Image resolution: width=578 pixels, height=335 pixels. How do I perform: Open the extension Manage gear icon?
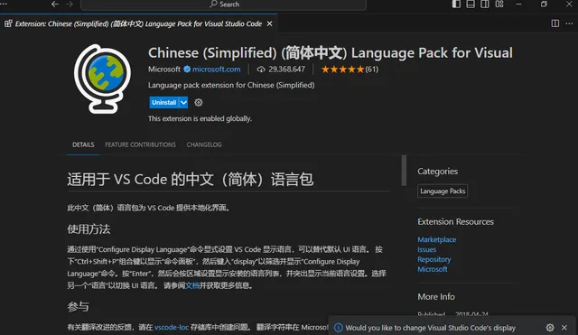(x=199, y=102)
